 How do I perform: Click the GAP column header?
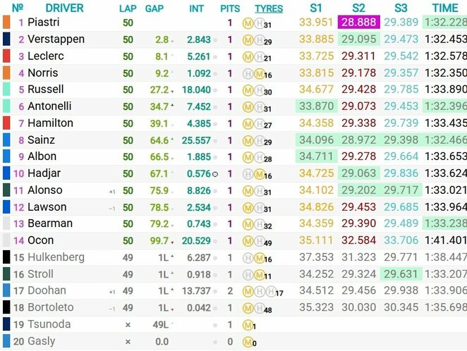click(154, 8)
